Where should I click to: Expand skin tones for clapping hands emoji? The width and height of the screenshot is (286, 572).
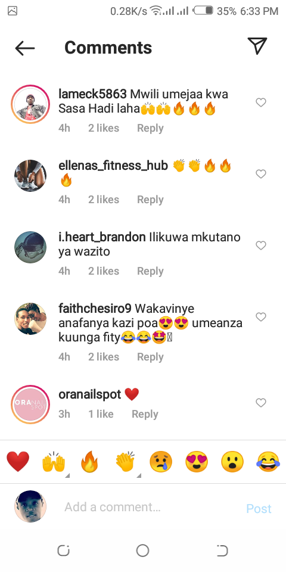tap(139, 475)
